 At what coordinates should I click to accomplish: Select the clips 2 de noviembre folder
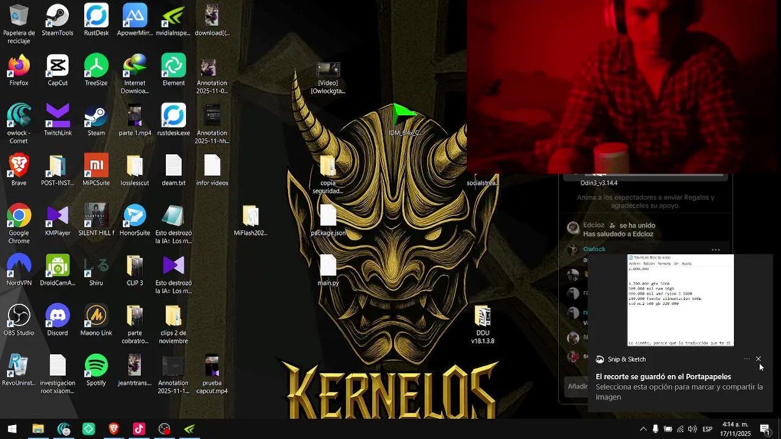pos(173,324)
